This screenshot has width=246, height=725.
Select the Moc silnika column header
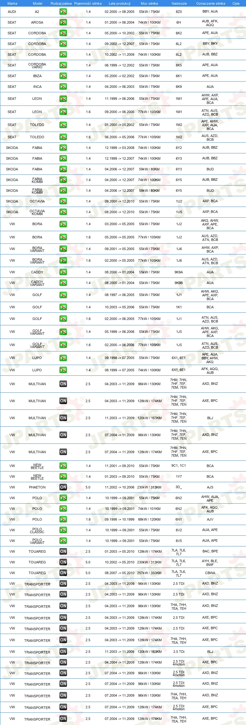(x=149, y=3)
